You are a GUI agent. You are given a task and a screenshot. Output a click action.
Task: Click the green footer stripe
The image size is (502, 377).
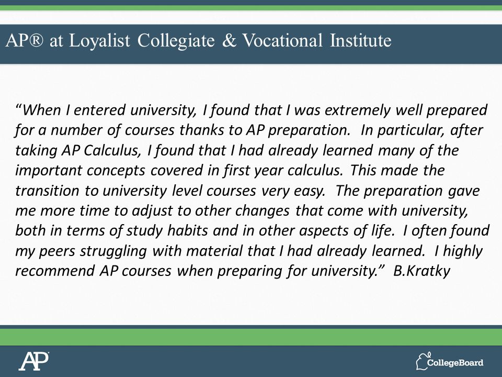click(x=251, y=337)
